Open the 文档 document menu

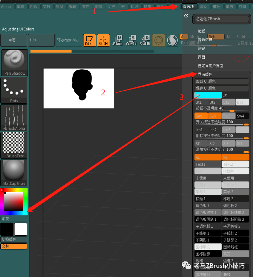(46, 7)
